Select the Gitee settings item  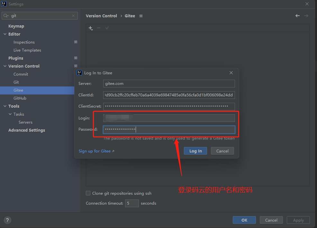tap(37, 90)
